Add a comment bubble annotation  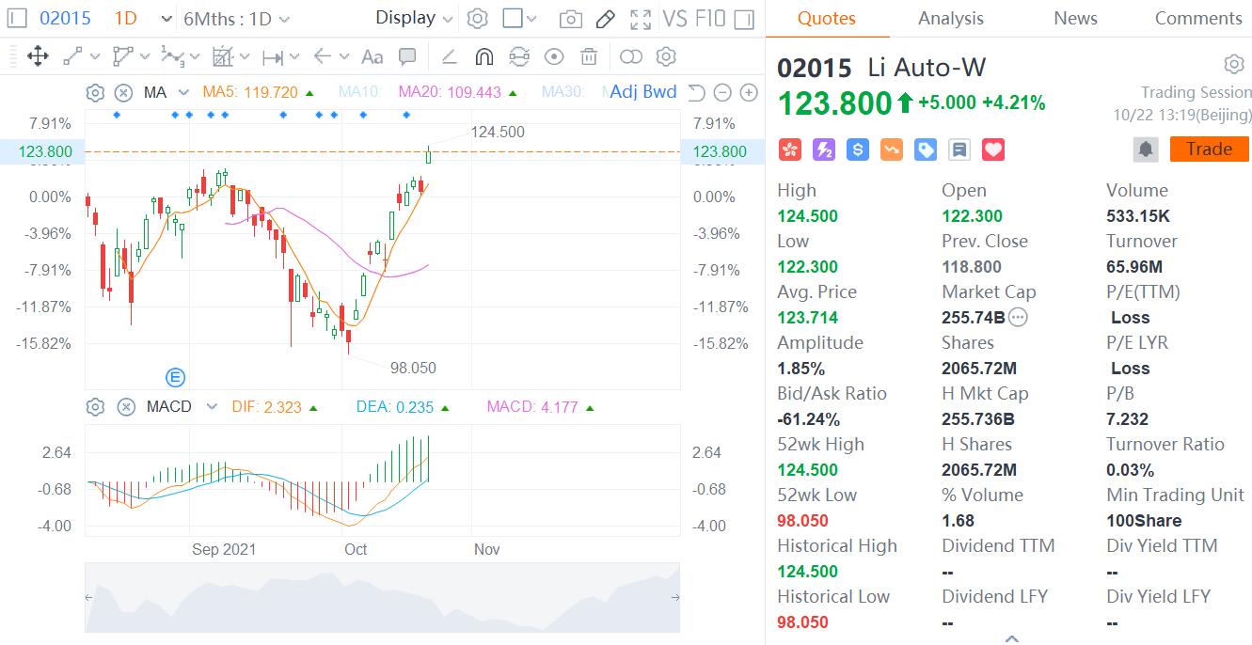tap(407, 56)
